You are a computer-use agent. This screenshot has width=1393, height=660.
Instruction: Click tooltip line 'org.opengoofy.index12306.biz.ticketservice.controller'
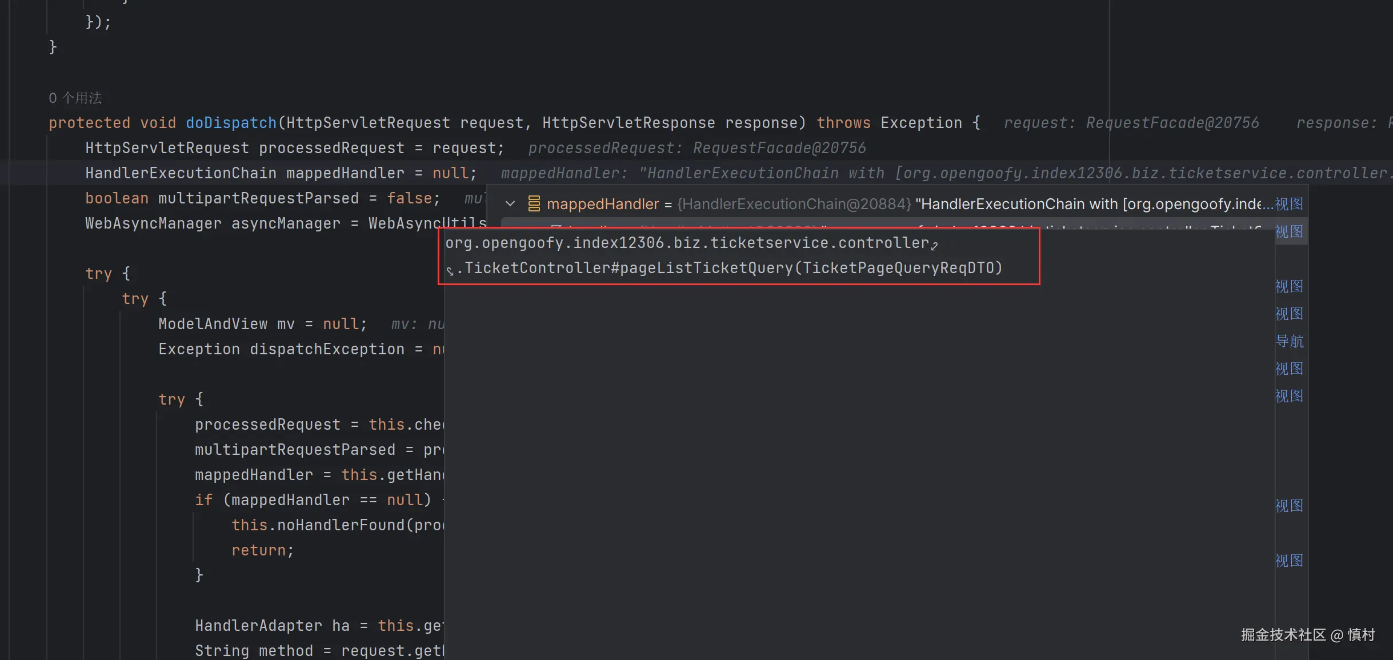click(687, 243)
